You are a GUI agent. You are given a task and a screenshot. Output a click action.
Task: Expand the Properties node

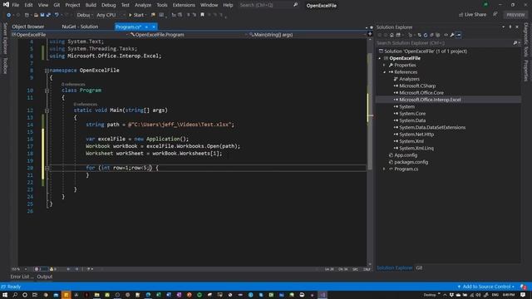click(384, 65)
